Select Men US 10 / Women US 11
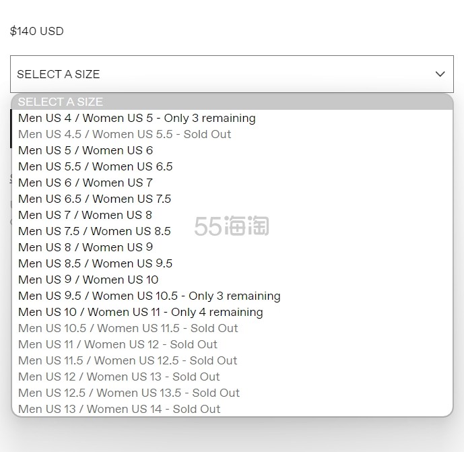The width and height of the screenshot is (464, 452). coord(141,312)
